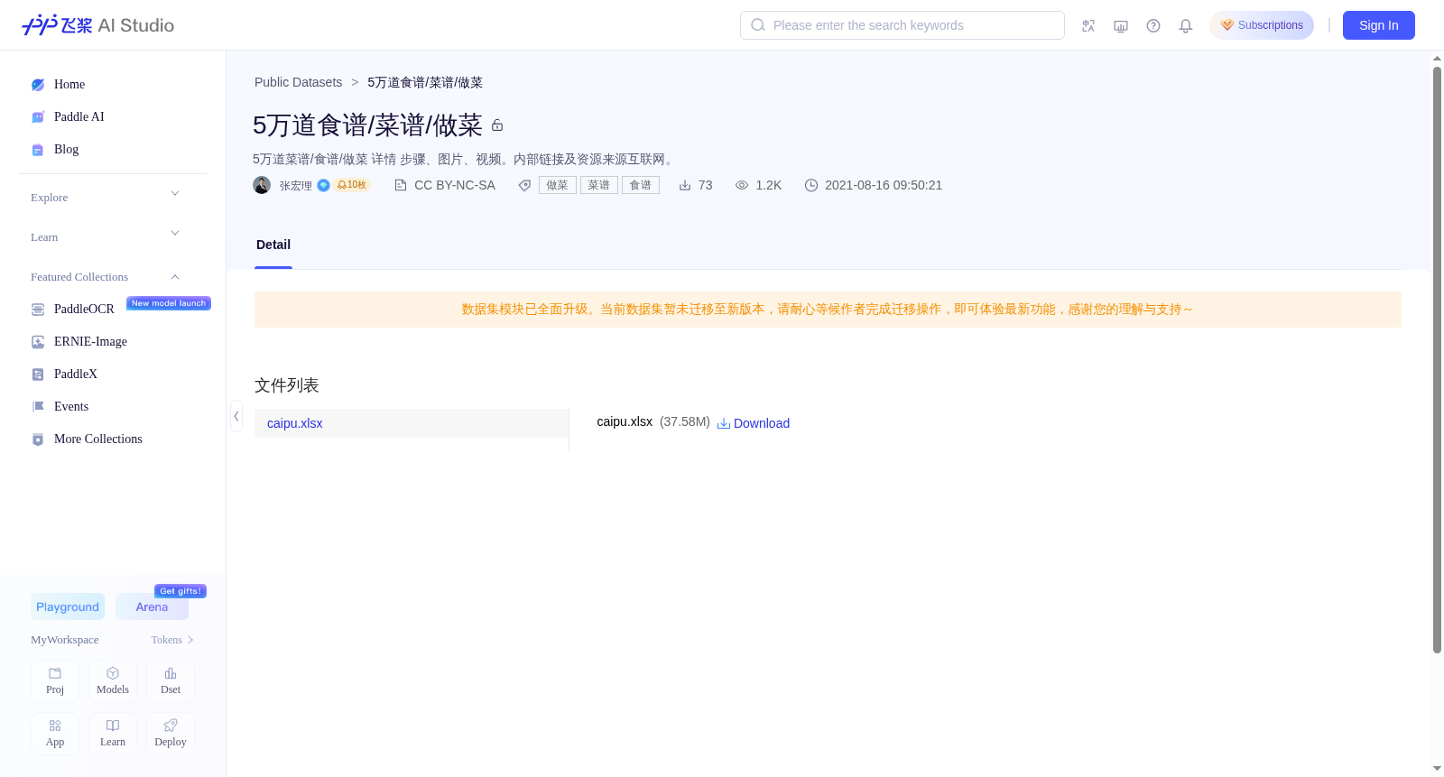Click the tag icon before 做菜

[524, 185]
